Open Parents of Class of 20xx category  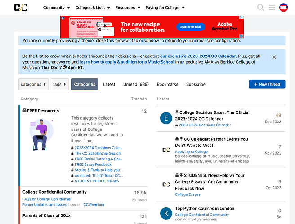point(46,215)
